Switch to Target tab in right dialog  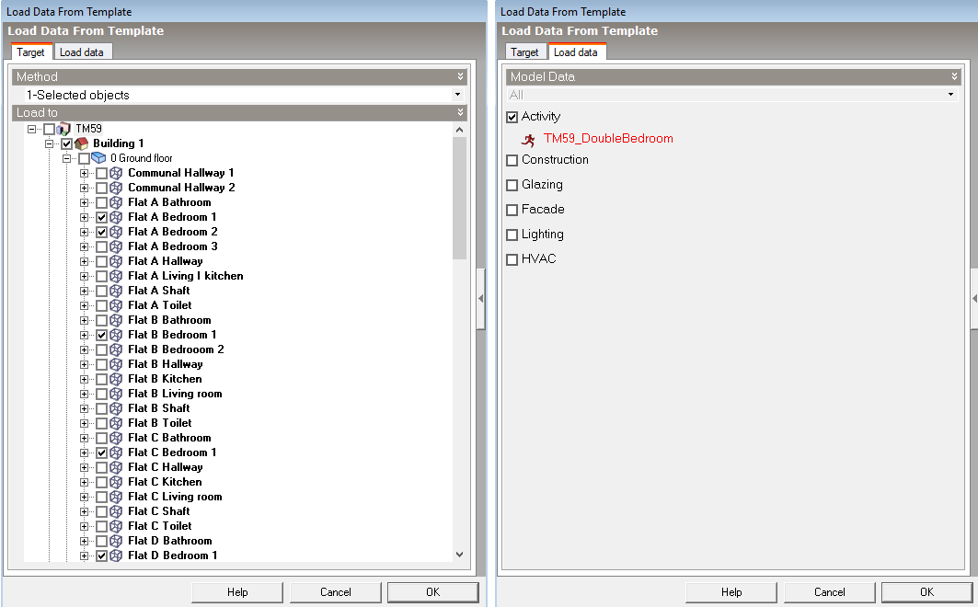[x=524, y=52]
